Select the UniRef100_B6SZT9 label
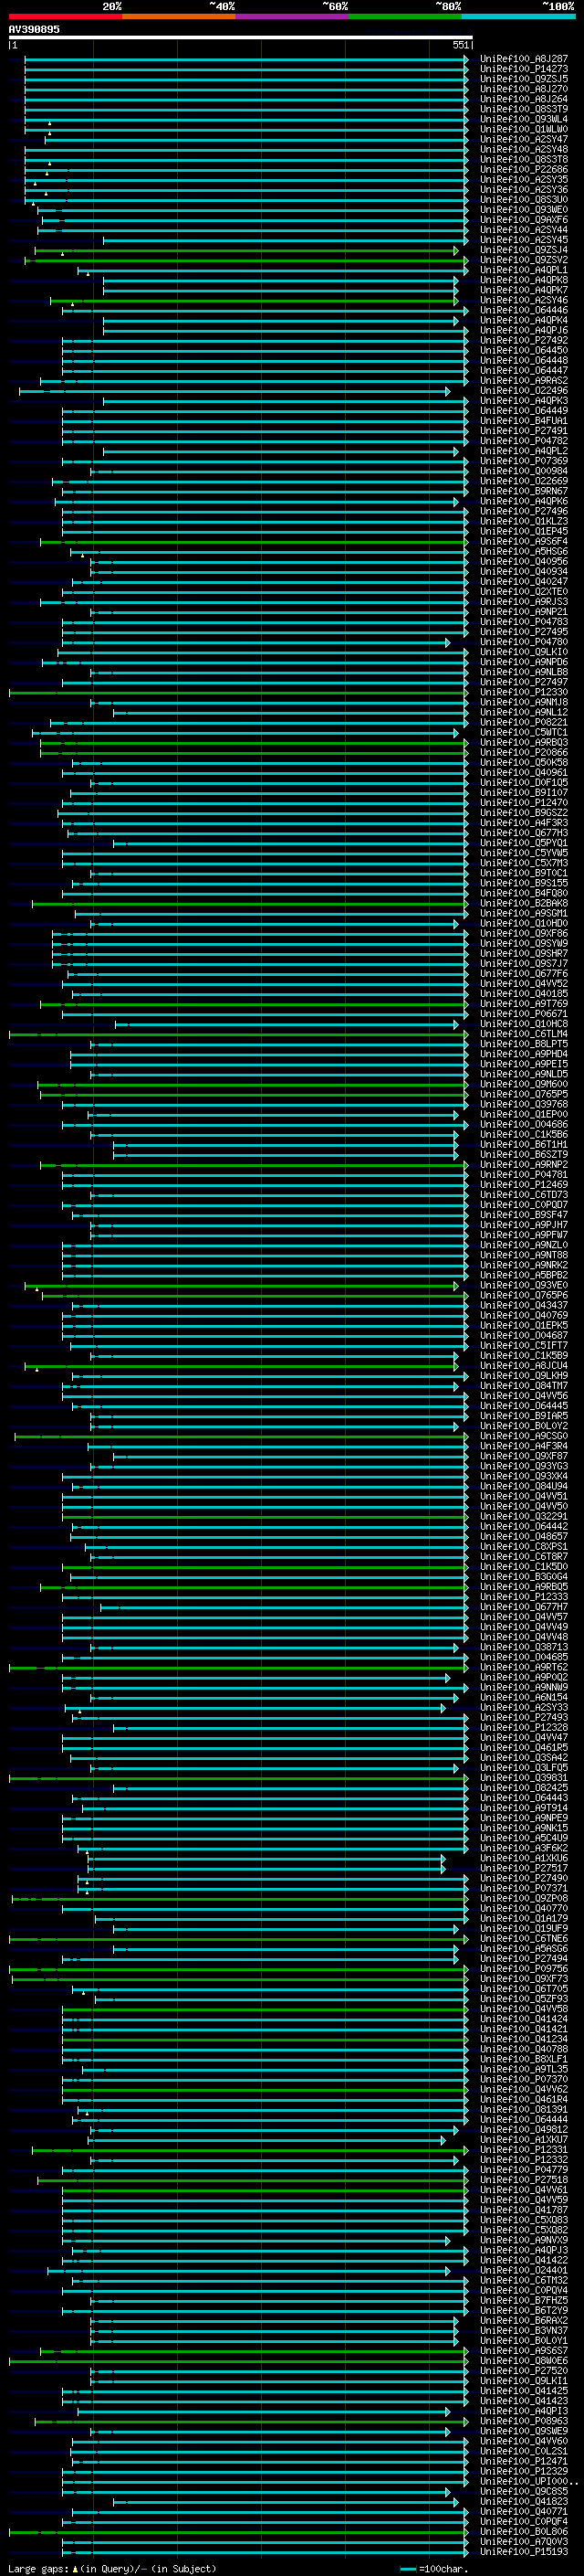The width and height of the screenshot is (584, 2576). [x=524, y=1155]
